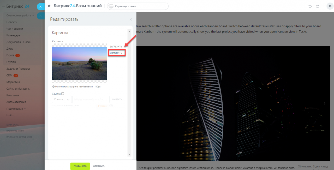The height and width of the screenshot is (170, 334).
Task: Enable the Ссылка checkbox
Action: (x=63, y=94)
